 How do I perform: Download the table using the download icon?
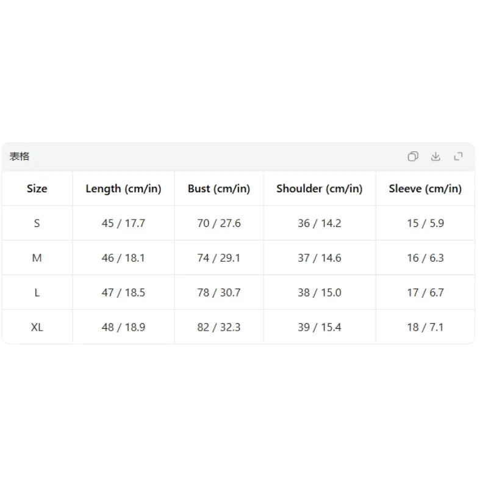click(436, 156)
